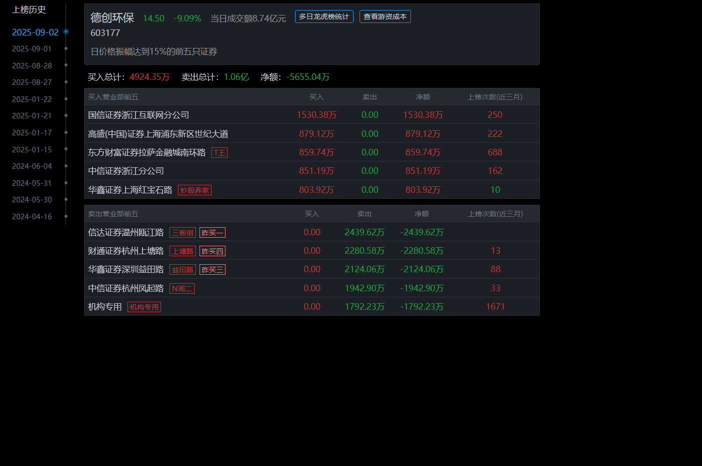
Task: Click the 德创环保 stock name
Action: coord(112,18)
